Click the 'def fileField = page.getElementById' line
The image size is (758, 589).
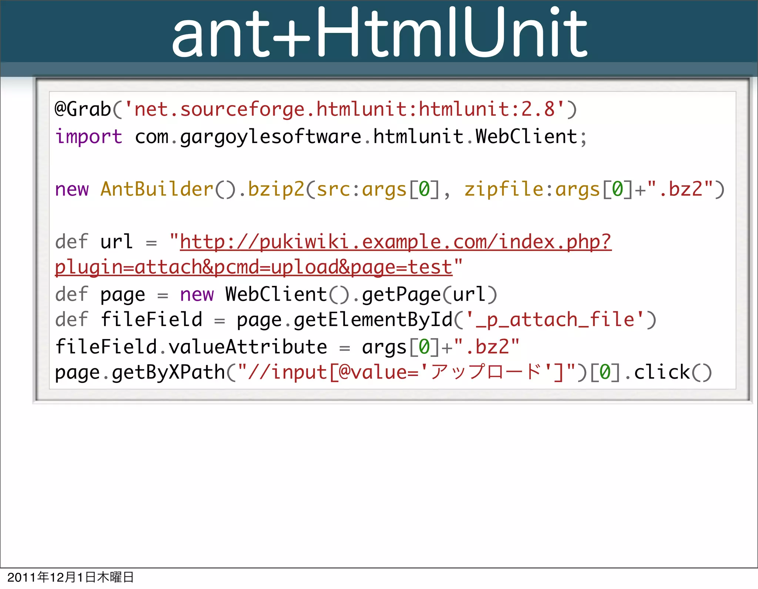pyautogui.click(x=356, y=320)
